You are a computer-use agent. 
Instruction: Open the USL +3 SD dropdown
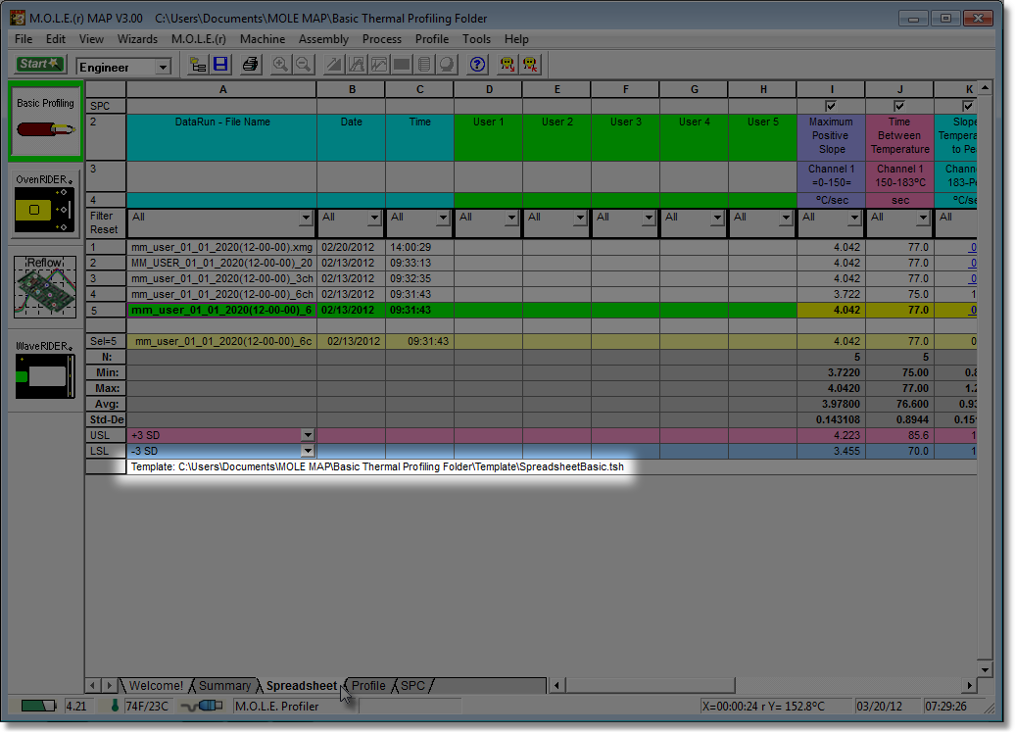point(308,436)
